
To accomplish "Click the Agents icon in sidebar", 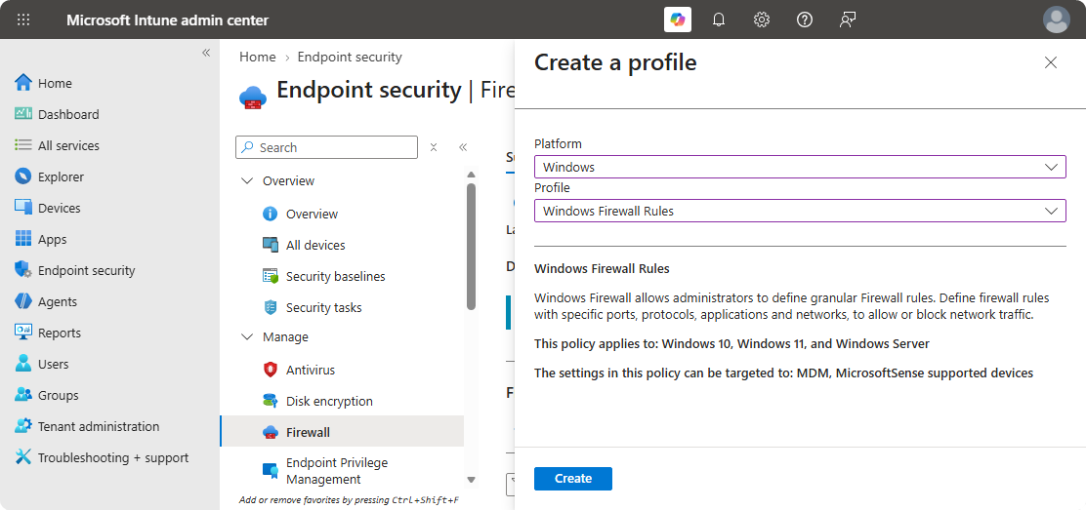I will [x=23, y=301].
